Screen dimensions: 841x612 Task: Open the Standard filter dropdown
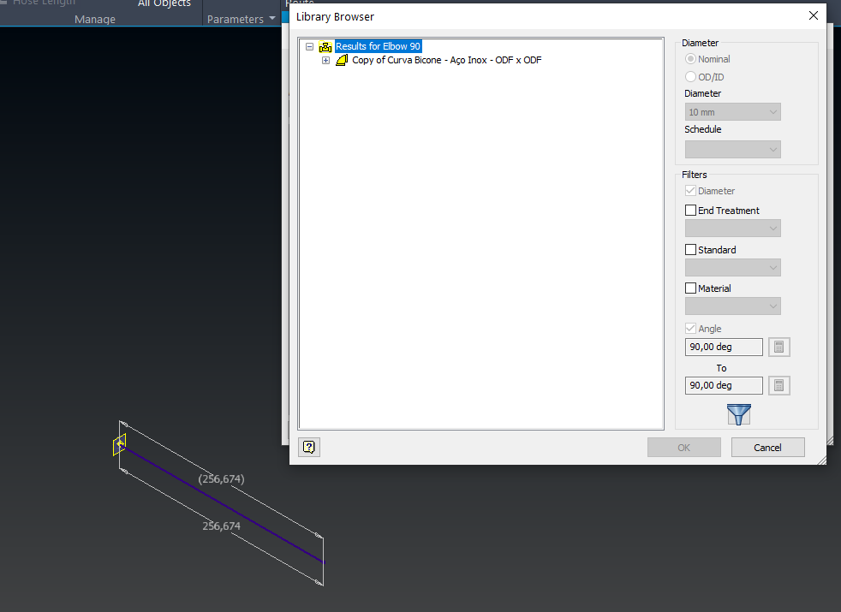pyautogui.click(x=732, y=267)
